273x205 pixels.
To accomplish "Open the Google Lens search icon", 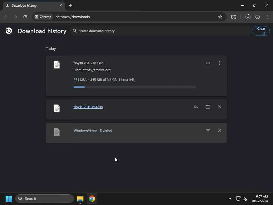I will [x=234, y=17].
